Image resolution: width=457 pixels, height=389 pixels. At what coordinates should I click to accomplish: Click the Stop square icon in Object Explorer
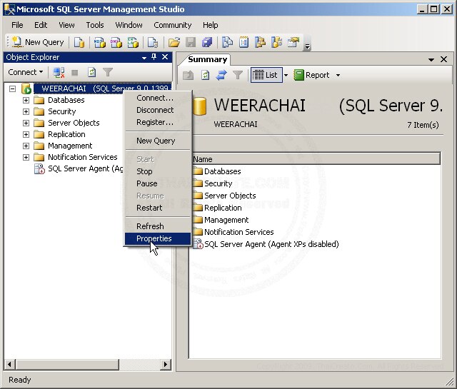point(74,72)
